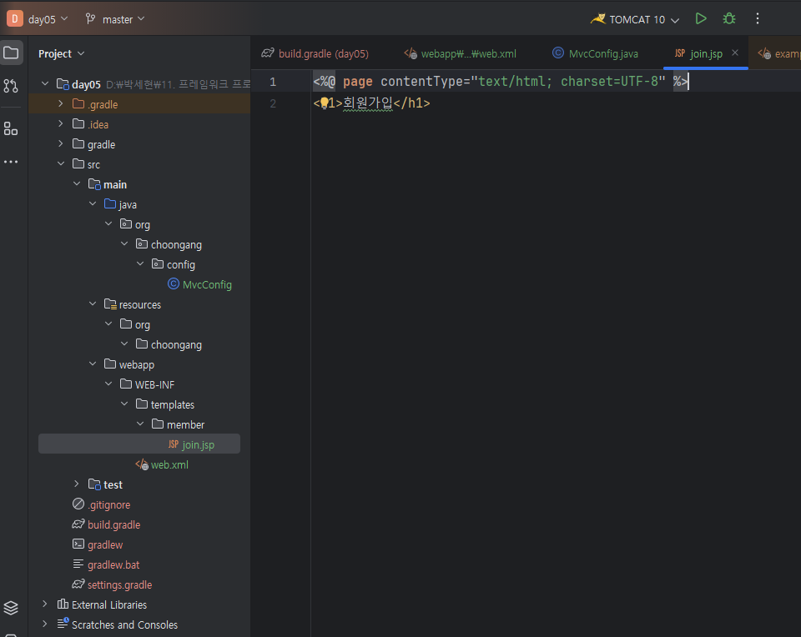Open the Project tool window icon
801x637 pixels.
click(x=11, y=53)
